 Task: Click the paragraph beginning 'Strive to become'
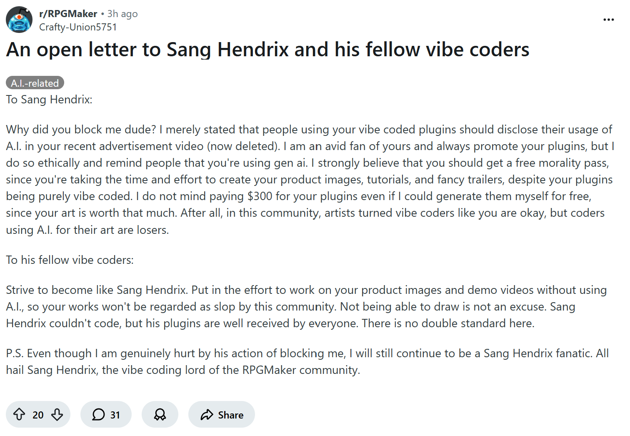click(306, 307)
